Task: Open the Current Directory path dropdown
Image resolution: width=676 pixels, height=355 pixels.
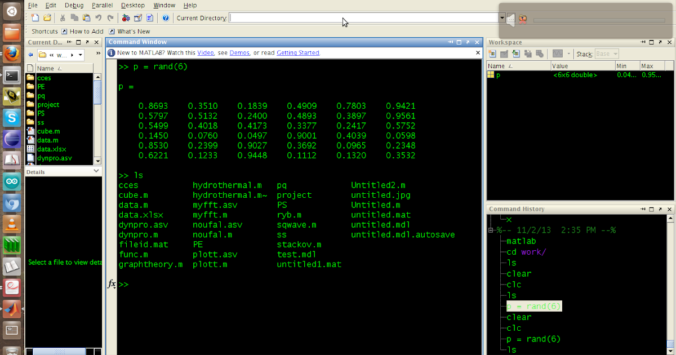Action: (x=502, y=19)
